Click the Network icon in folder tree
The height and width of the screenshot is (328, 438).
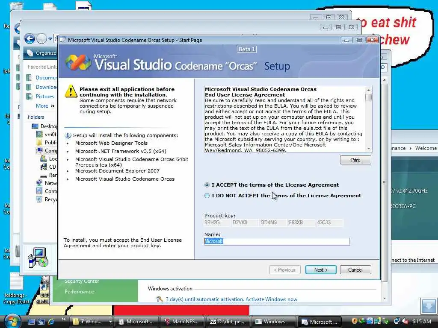39,183
